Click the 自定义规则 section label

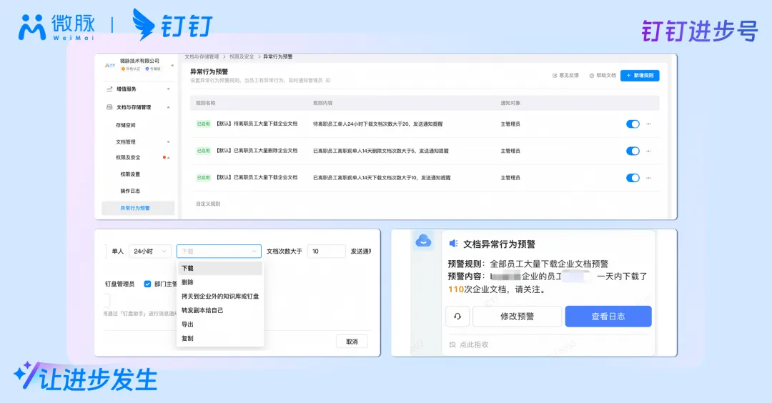[208, 204]
